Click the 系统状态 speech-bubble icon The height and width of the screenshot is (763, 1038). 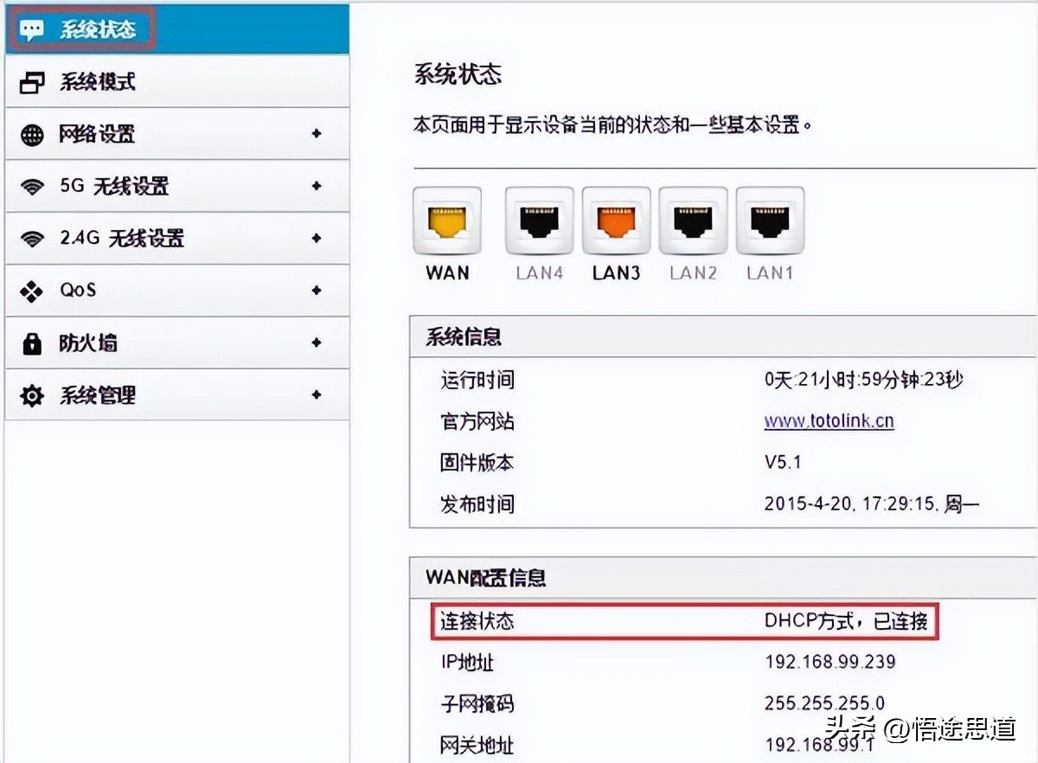32,27
